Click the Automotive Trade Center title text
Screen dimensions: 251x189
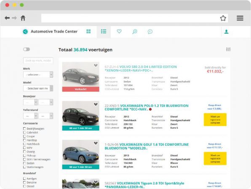tap(54, 31)
